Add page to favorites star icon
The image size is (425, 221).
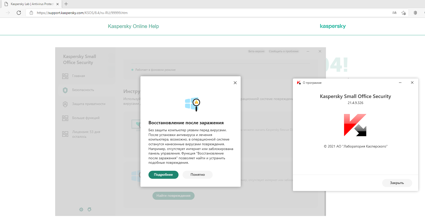click(x=403, y=13)
